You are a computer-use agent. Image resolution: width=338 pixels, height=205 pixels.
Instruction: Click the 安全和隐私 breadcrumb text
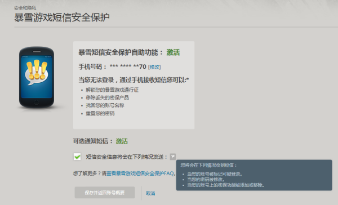pyautogui.click(x=25, y=8)
